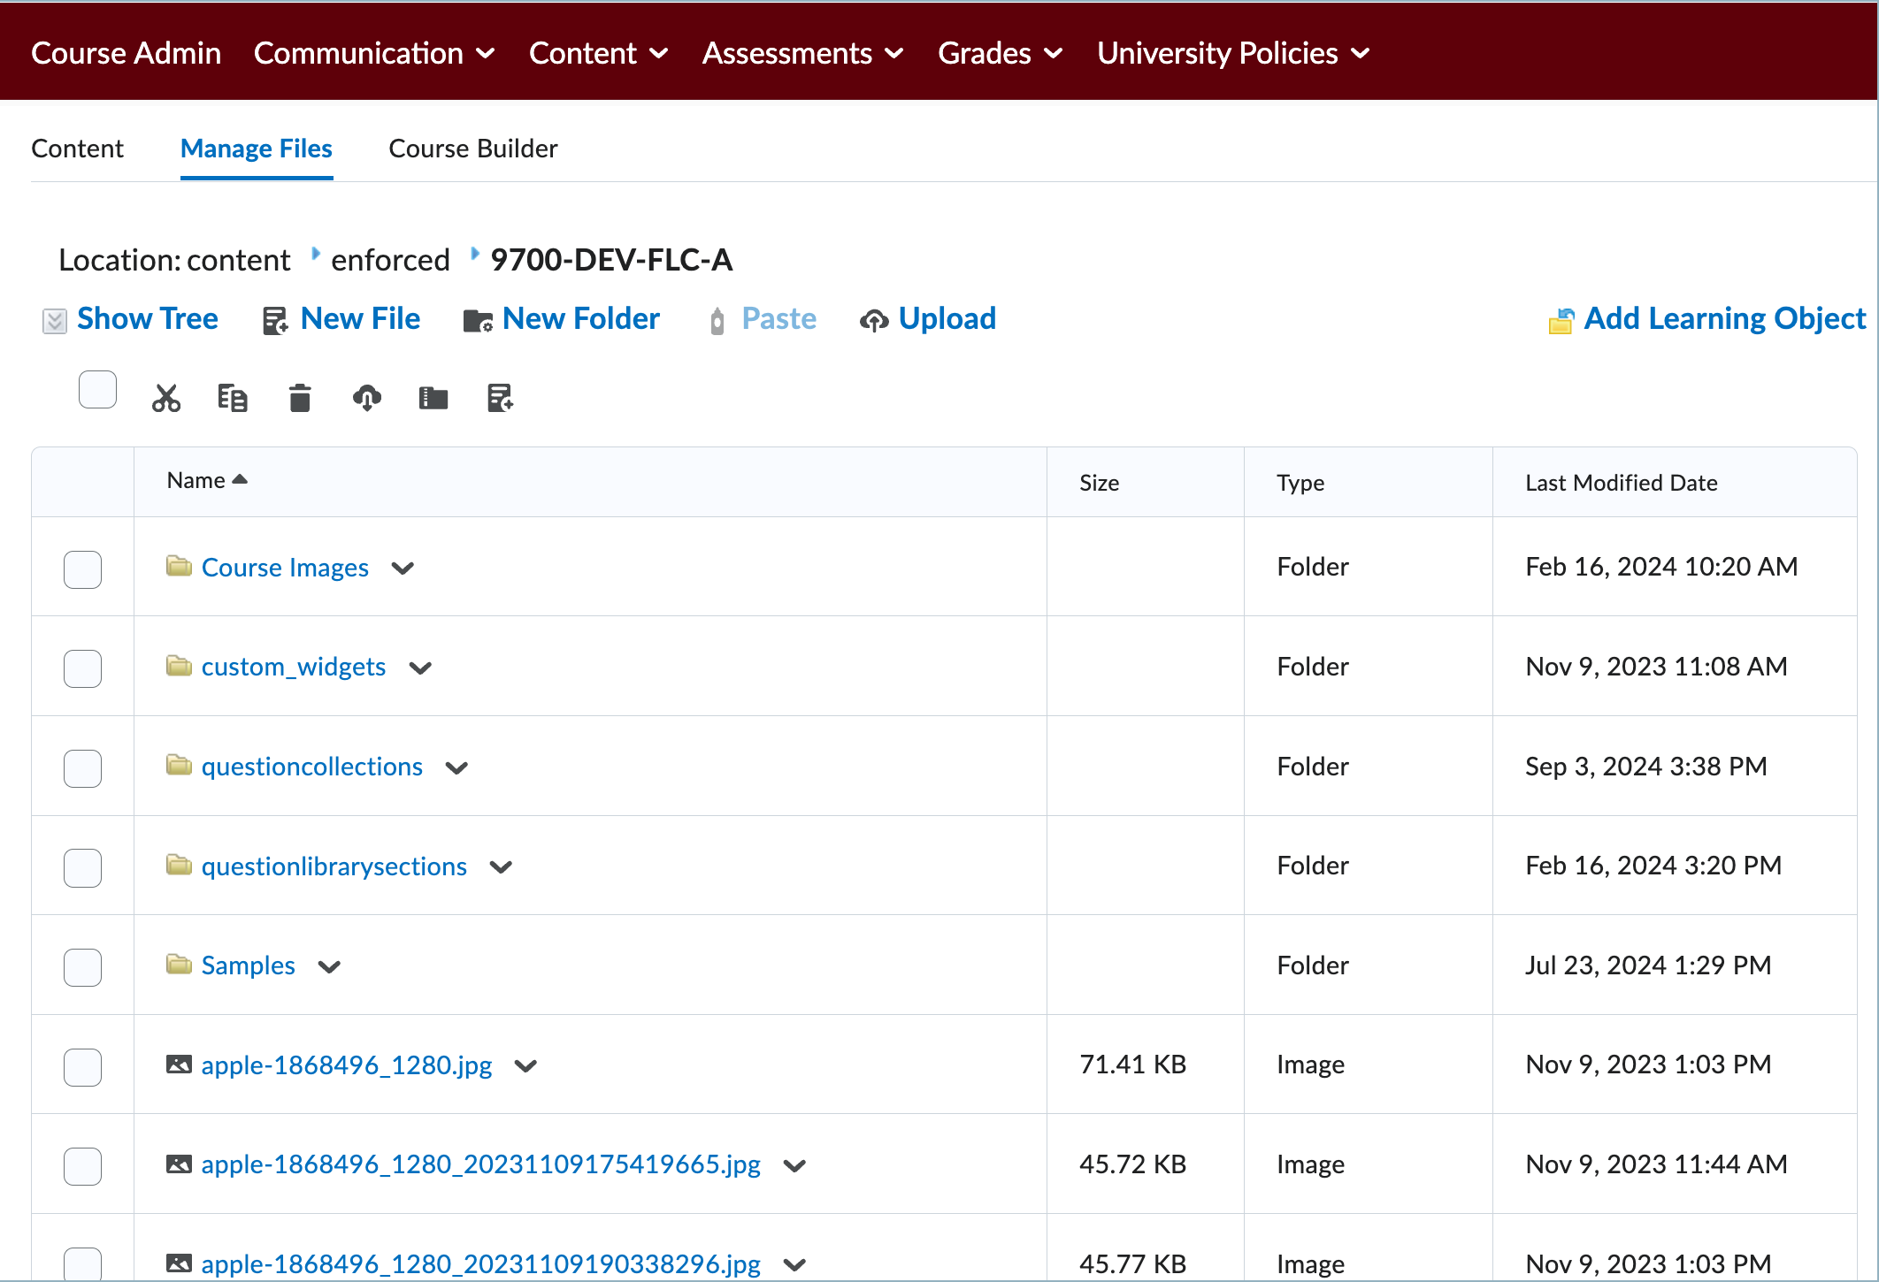Click the Copy files icon

click(x=233, y=398)
